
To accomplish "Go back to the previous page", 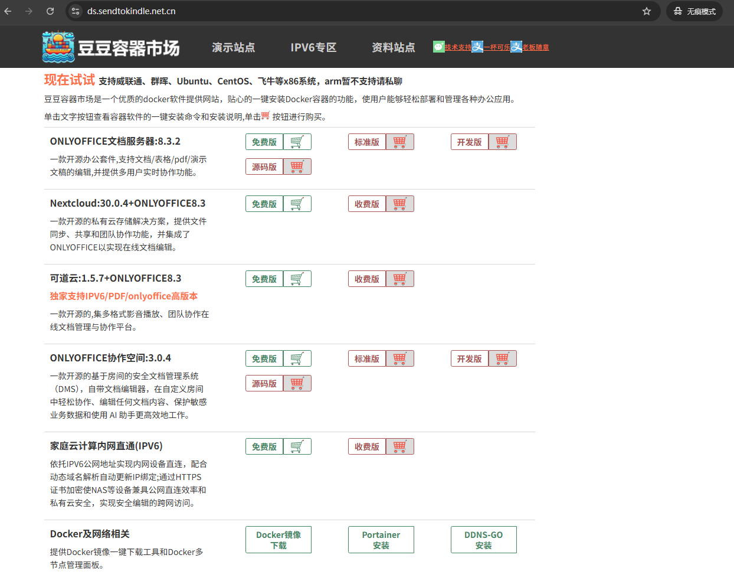I will coord(8,11).
